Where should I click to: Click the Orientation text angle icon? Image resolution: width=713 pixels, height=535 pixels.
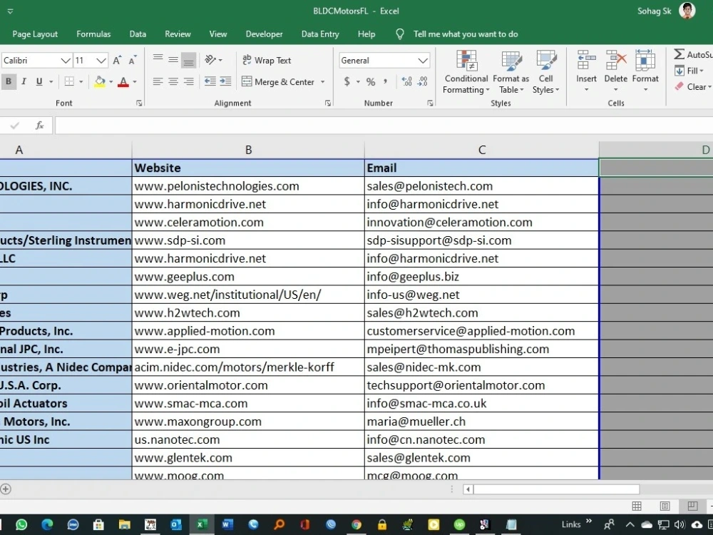[x=210, y=60]
